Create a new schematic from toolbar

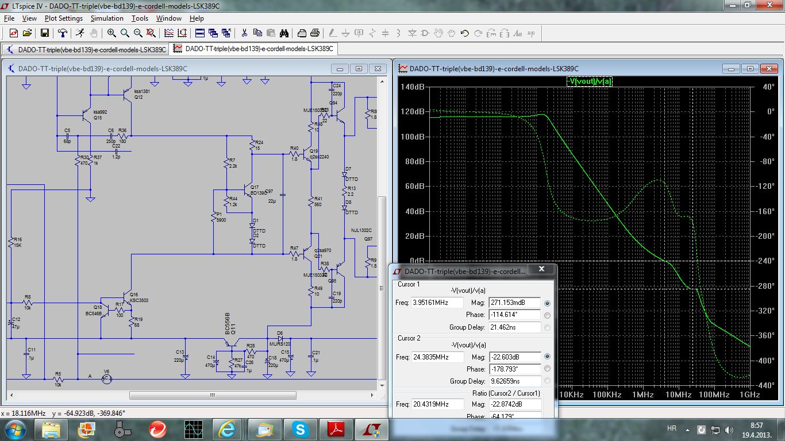click(13, 33)
